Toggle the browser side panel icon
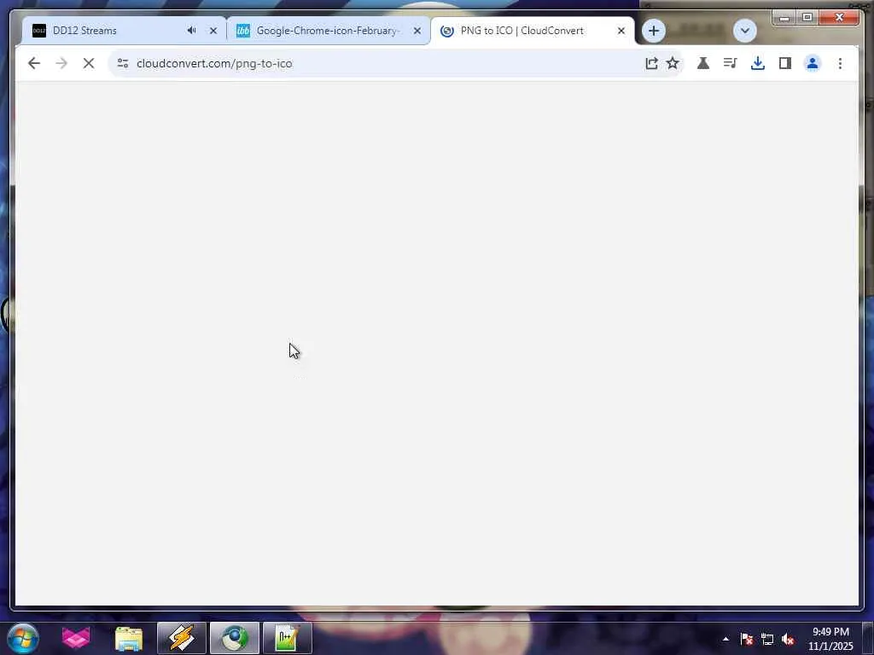The height and width of the screenshot is (655, 874). [785, 63]
